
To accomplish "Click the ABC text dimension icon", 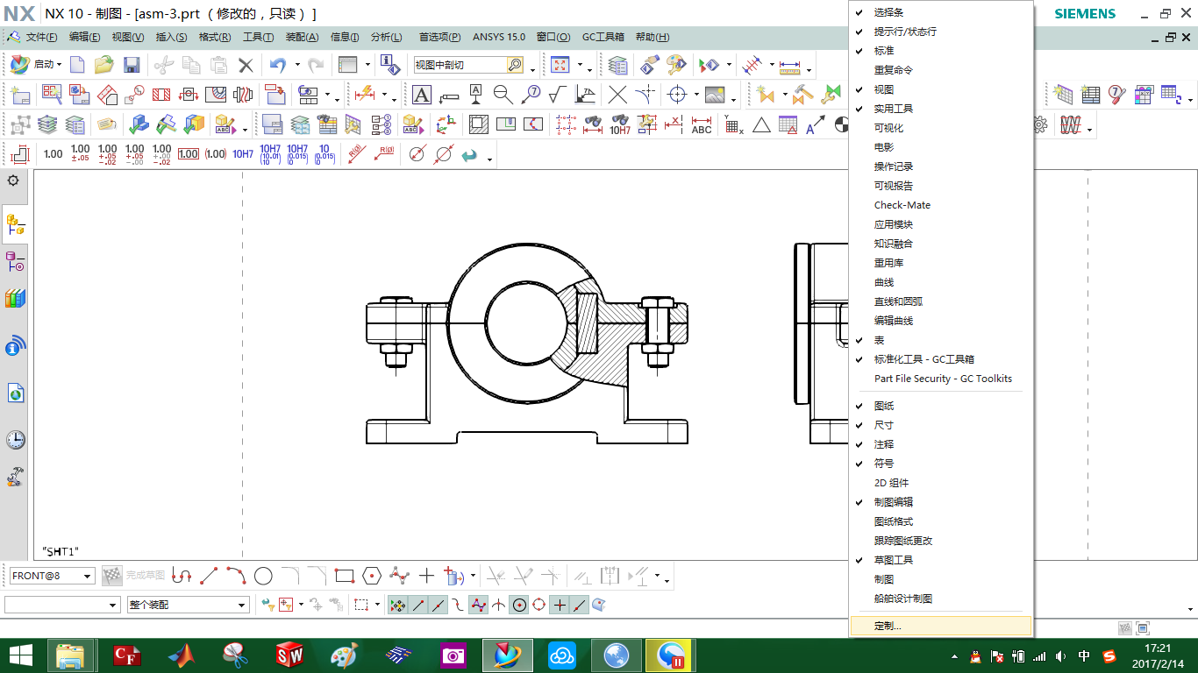I will tap(702, 124).
